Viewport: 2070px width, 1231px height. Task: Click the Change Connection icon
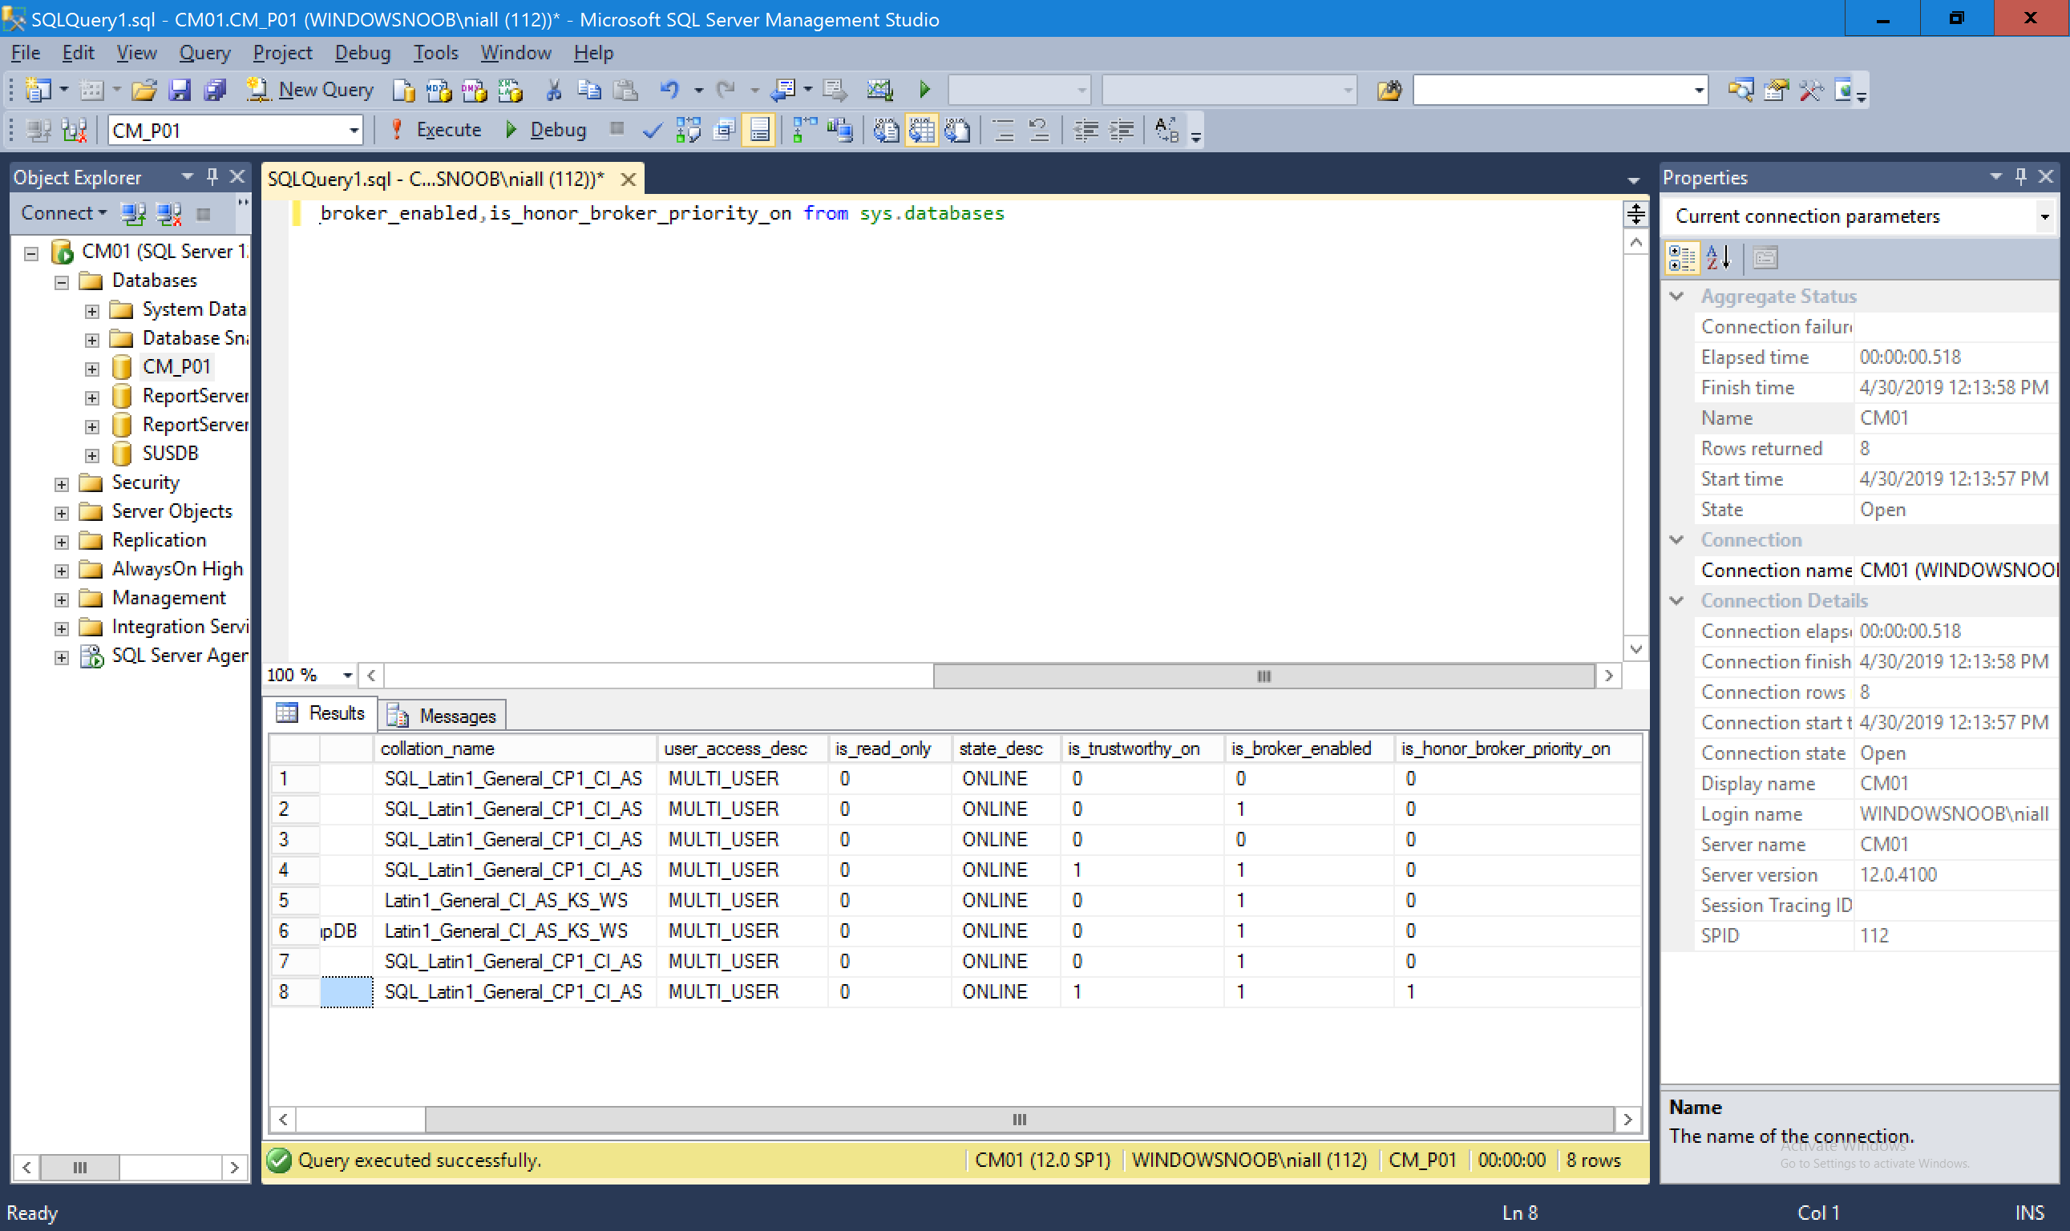pyautogui.click(x=74, y=131)
